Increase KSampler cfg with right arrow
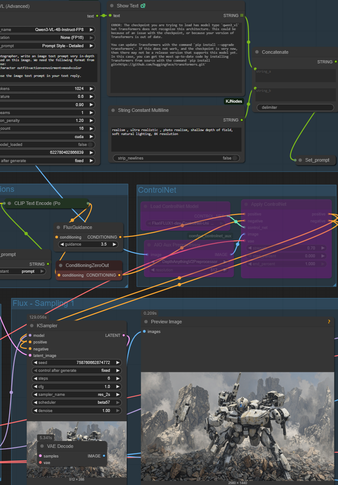The width and height of the screenshot is (338, 485). pos(117,387)
